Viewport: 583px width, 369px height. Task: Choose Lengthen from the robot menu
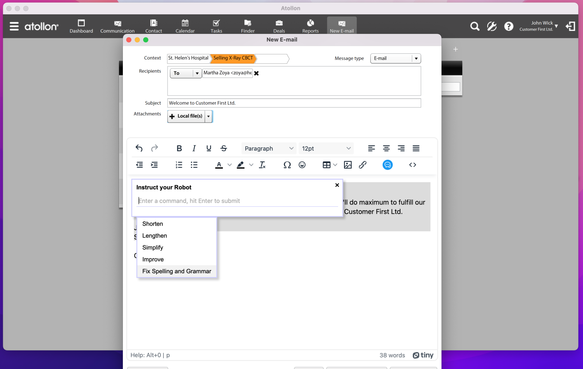tap(177, 236)
